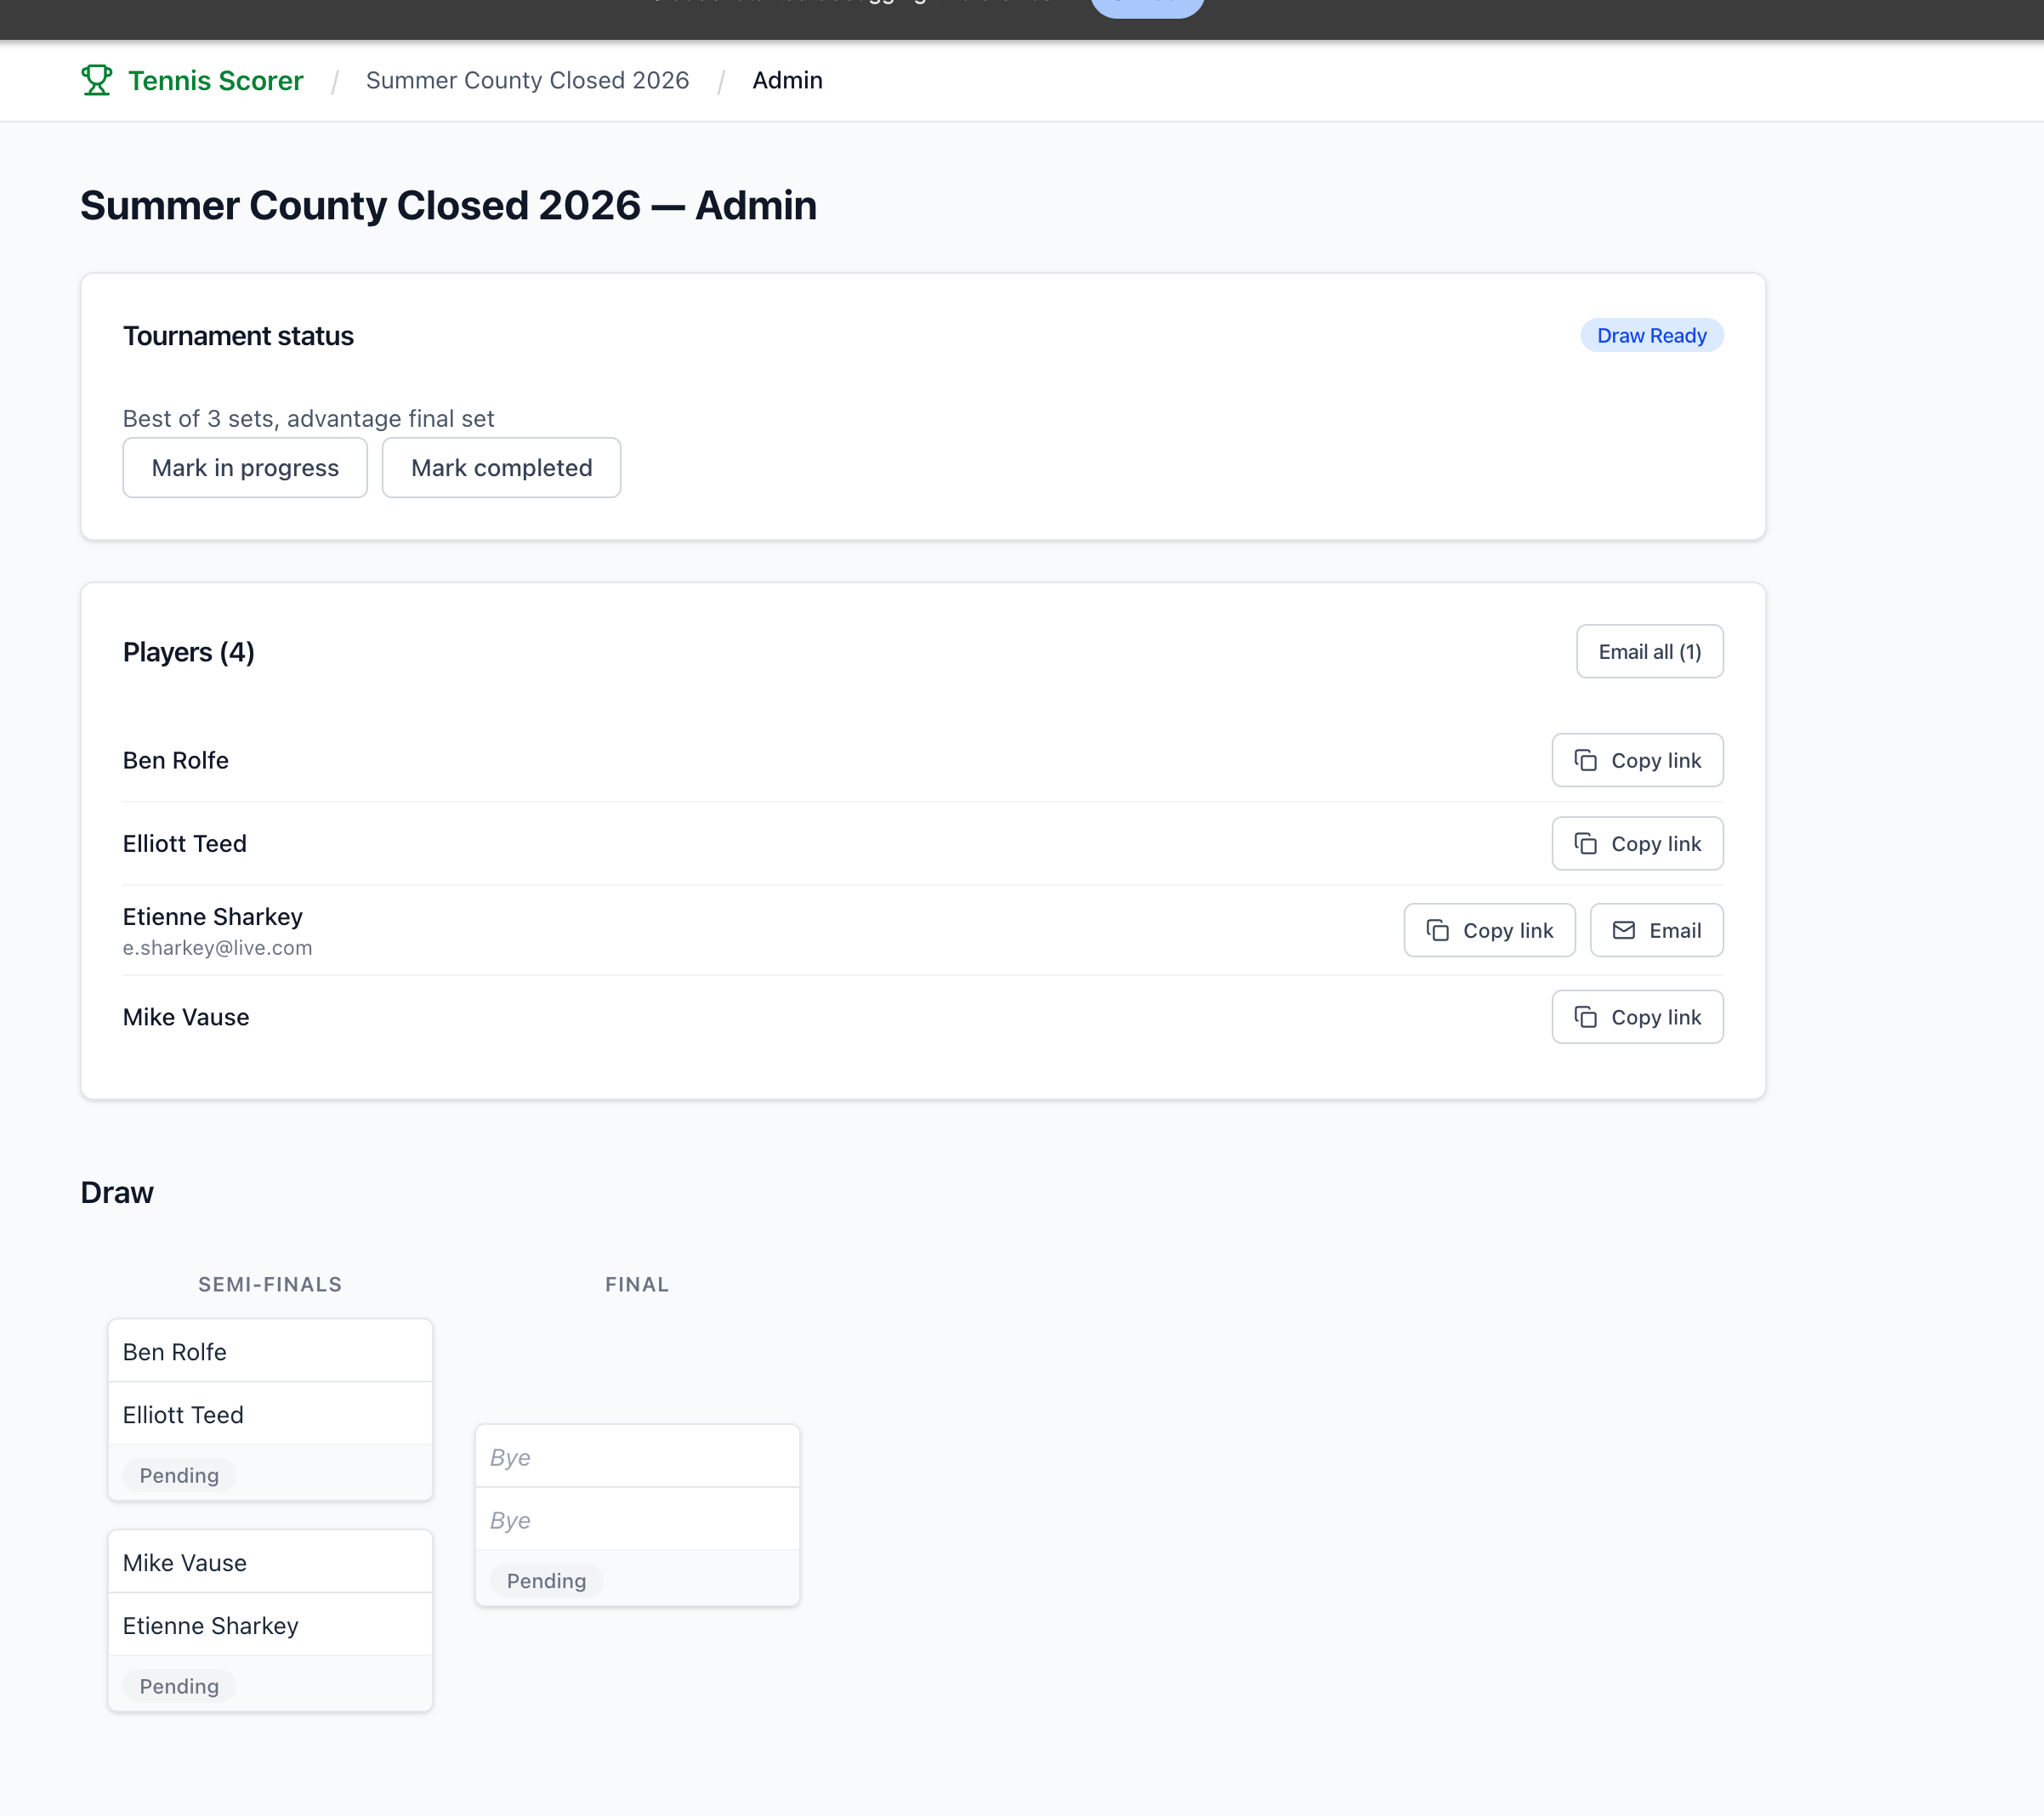Click the copy icon in Etienne Sharkey's row
Image resolution: width=2044 pixels, height=1816 pixels.
click(x=1437, y=930)
